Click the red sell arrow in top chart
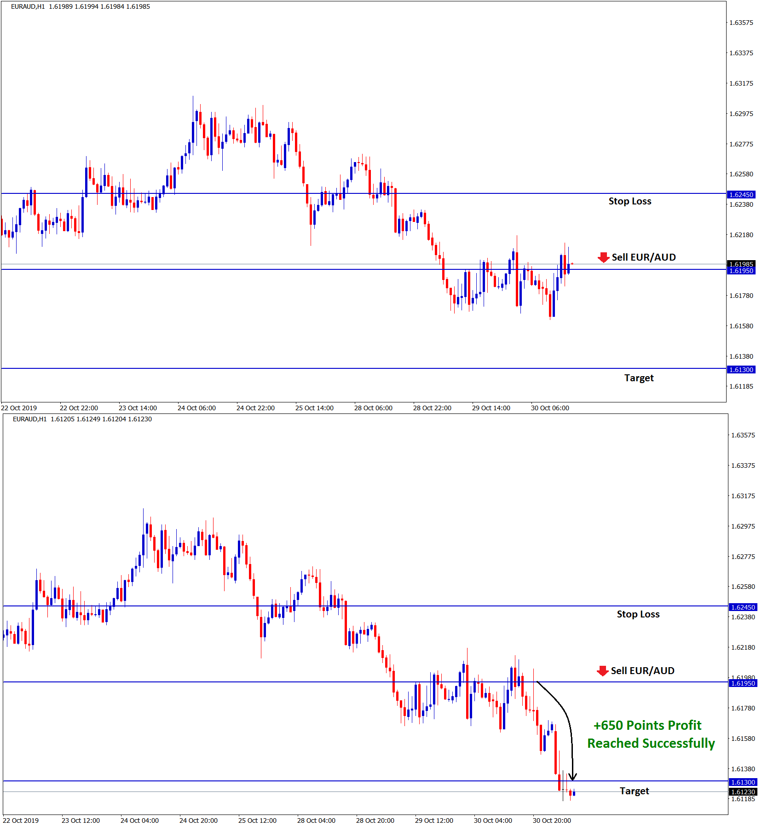The width and height of the screenshot is (762, 838). pos(603,257)
